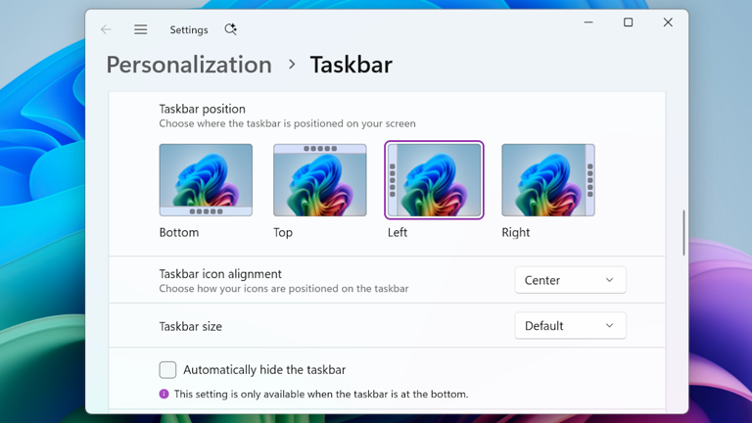The image size is (752, 423).
Task: Click the Taskbar icon alignment label
Action: click(x=220, y=274)
